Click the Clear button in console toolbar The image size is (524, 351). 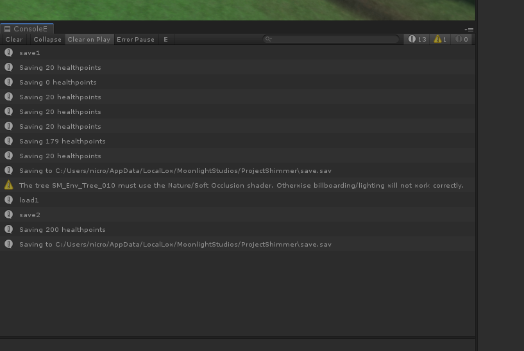(14, 39)
